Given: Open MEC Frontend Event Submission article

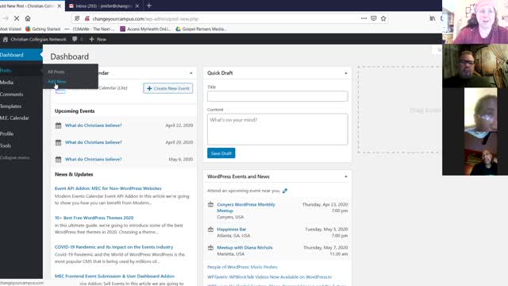Looking at the screenshot, I should point(114,276).
